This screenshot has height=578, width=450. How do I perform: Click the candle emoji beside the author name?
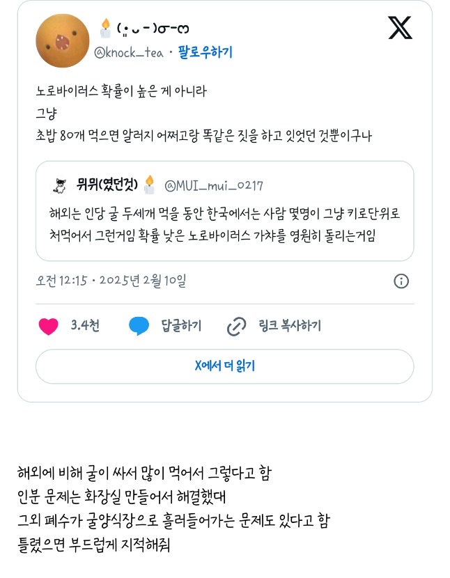105,29
